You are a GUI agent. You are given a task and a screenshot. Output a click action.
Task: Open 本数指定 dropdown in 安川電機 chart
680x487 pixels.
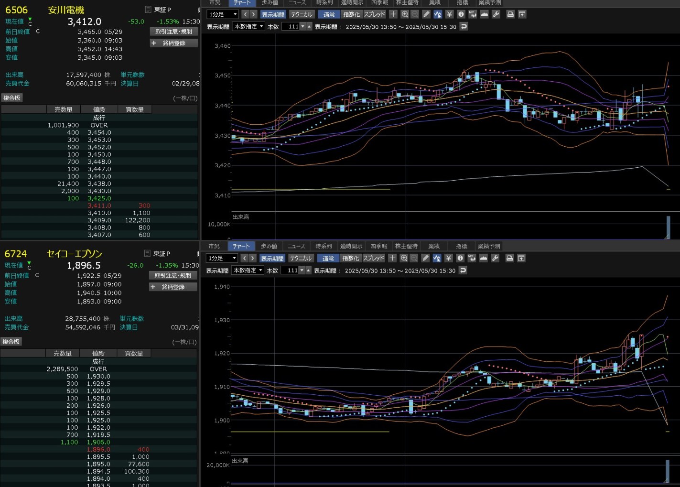pyautogui.click(x=248, y=26)
